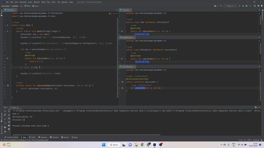This screenshot has height=148, width=264.
Task: Open the Window menu
Action: [65, 2]
